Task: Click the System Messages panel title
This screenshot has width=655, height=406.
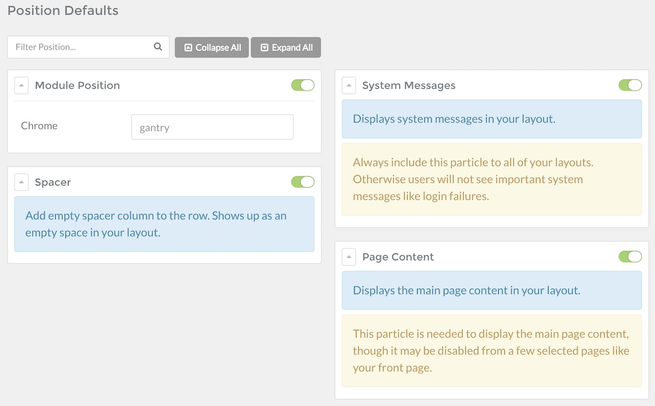Action: pyautogui.click(x=409, y=86)
